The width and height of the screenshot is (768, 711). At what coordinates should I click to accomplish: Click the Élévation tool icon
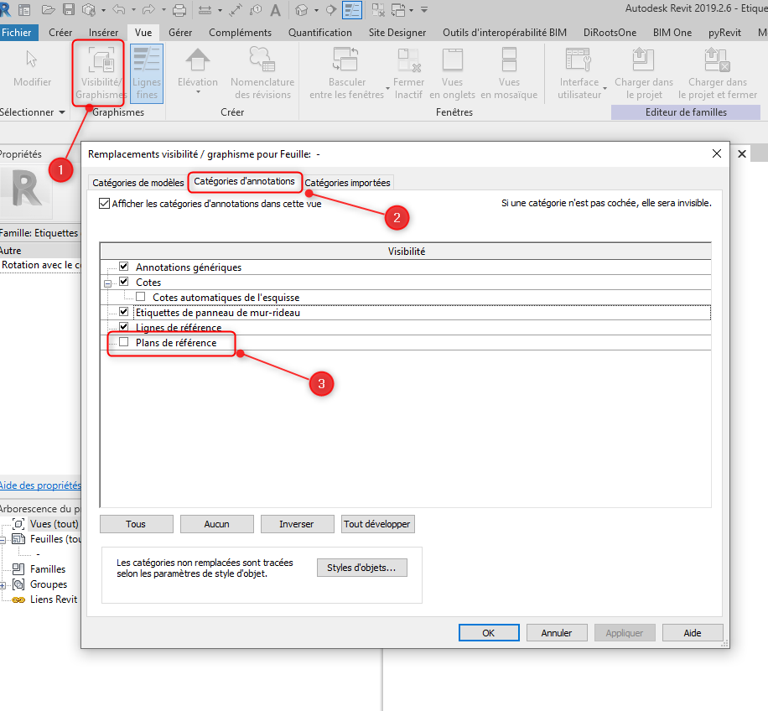click(x=198, y=63)
